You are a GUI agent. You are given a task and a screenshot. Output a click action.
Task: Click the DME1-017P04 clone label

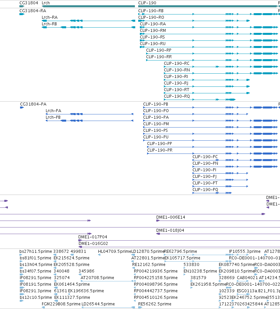coord(93,237)
